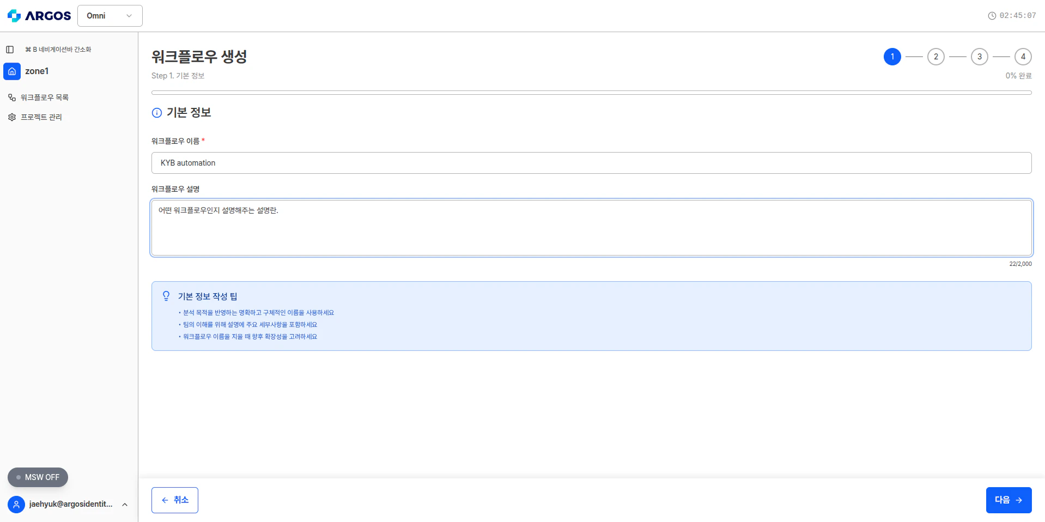Image resolution: width=1045 pixels, height=522 pixels.
Task: Click the ⌘ B 네비게이션바 간소화 hint
Action: tap(58, 50)
